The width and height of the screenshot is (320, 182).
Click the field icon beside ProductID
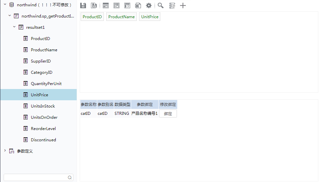pos(26,38)
